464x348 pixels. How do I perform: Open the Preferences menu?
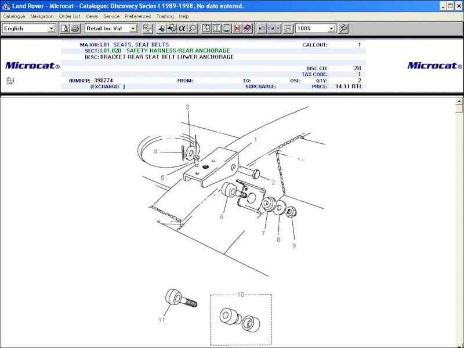point(137,16)
